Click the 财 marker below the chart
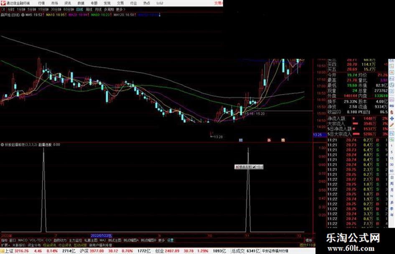 pyautogui.click(x=241, y=140)
